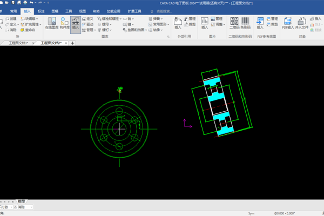Insert a PDF reference underlay

click(x=260, y=23)
